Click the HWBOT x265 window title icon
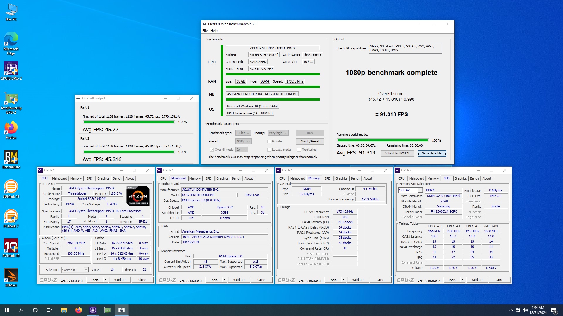Image resolution: width=563 pixels, height=316 pixels. coord(204,24)
